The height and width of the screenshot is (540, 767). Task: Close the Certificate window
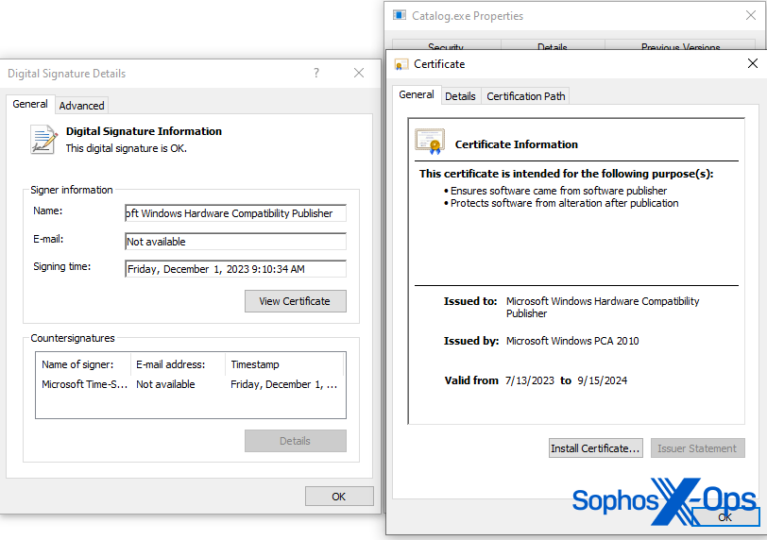(x=752, y=64)
